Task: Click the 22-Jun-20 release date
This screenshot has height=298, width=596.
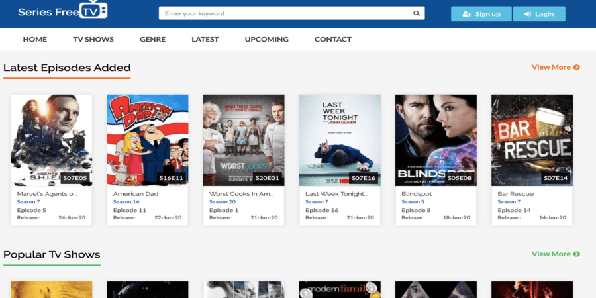Action: point(168,218)
